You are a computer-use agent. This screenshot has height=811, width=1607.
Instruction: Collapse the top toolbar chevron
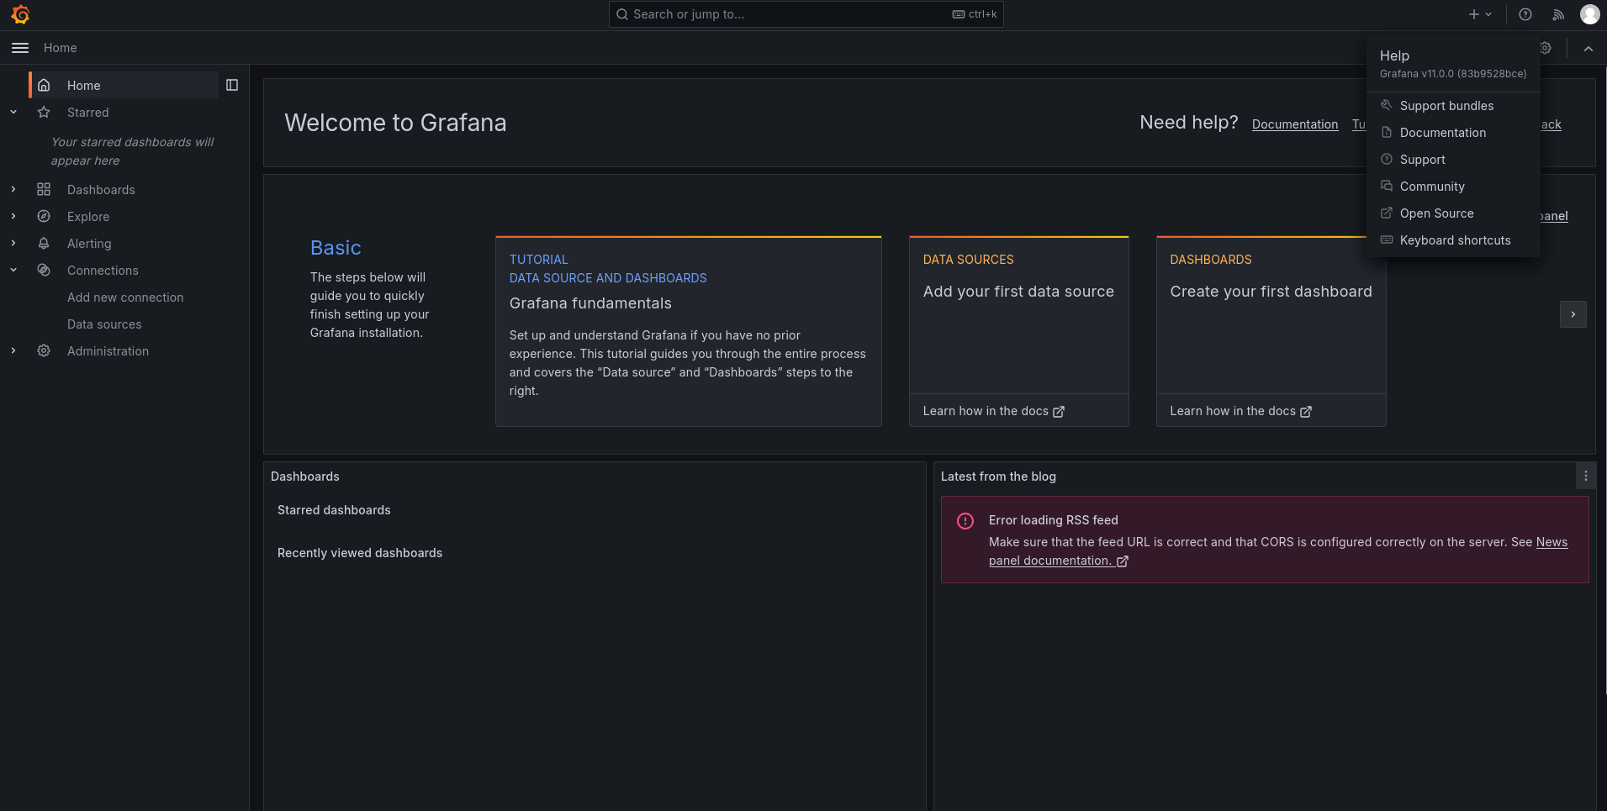pyautogui.click(x=1588, y=49)
